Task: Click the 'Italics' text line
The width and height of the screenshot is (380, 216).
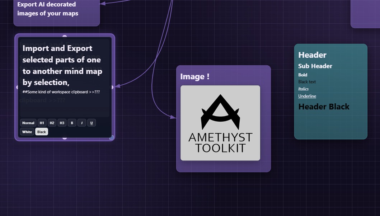Action: [303, 89]
